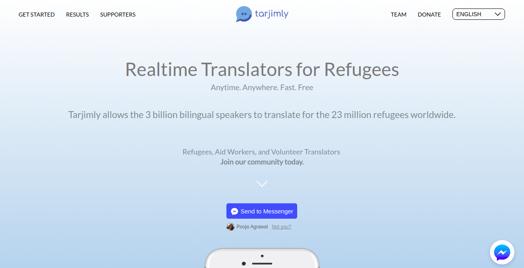
Task: Open the Get Started menu item
Action: point(36,15)
